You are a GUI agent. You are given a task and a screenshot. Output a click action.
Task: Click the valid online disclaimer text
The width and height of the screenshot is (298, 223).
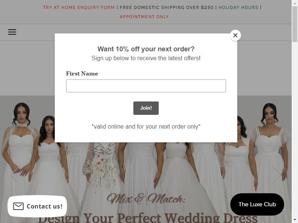146,126
